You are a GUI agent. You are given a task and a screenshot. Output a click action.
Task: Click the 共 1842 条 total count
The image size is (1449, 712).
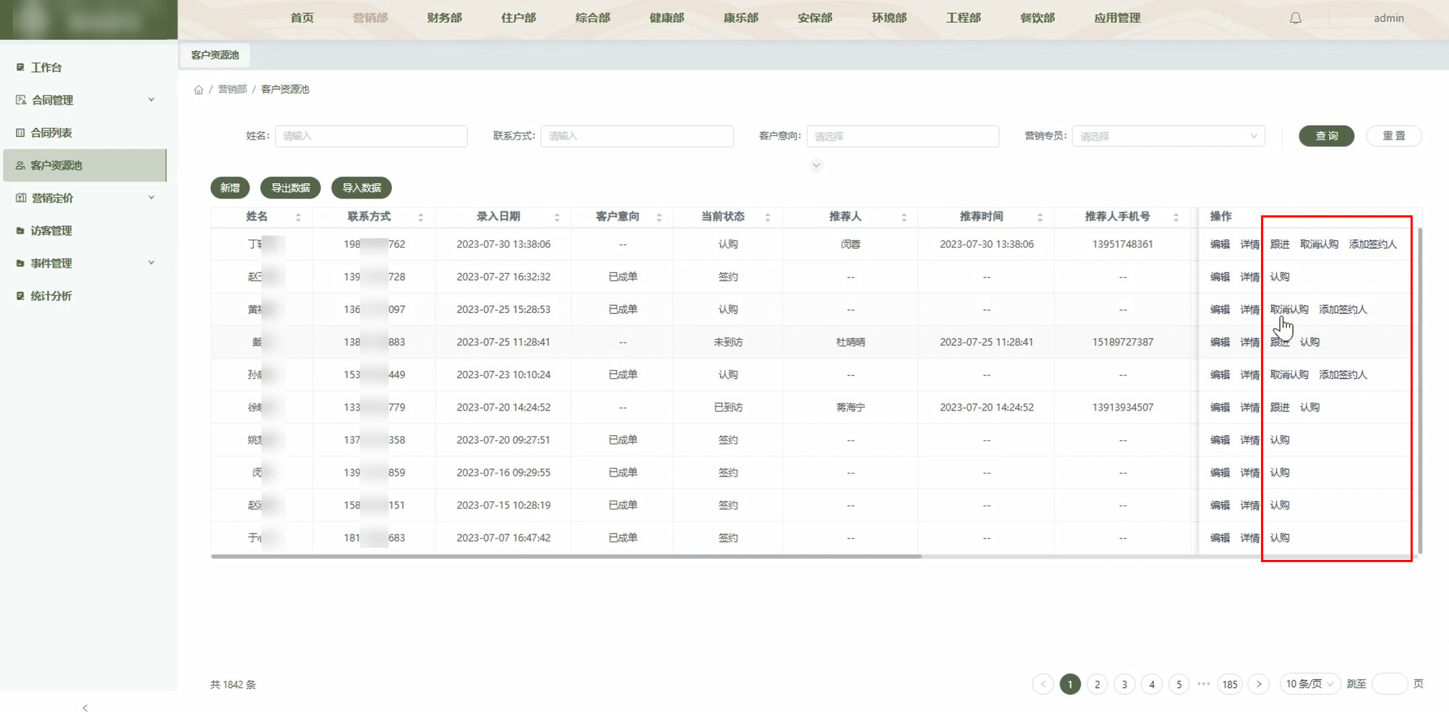tap(233, 684)
